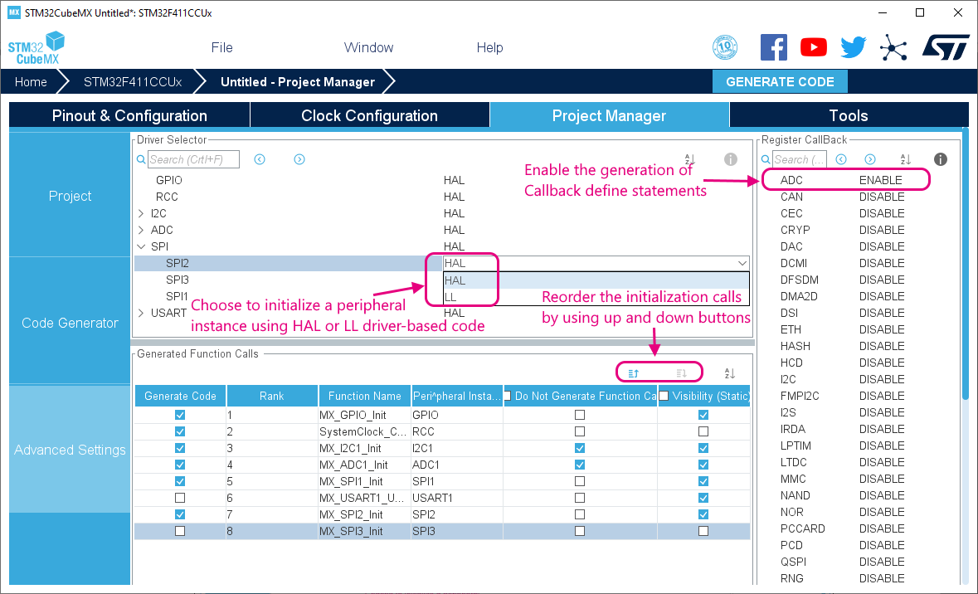
Task: Change CAN callback DISABLE value
Action: tap(881, 197)
